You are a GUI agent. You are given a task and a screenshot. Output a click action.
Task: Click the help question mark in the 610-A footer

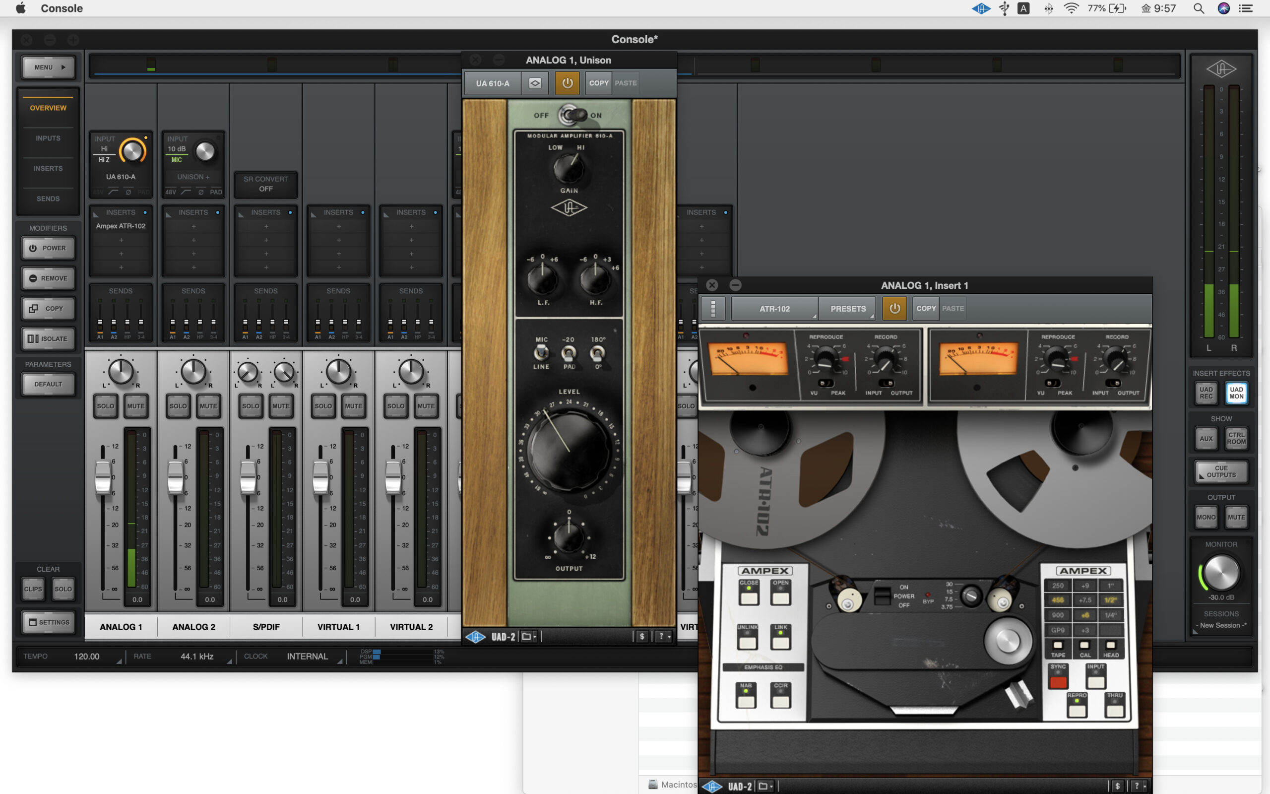[664, 637]
